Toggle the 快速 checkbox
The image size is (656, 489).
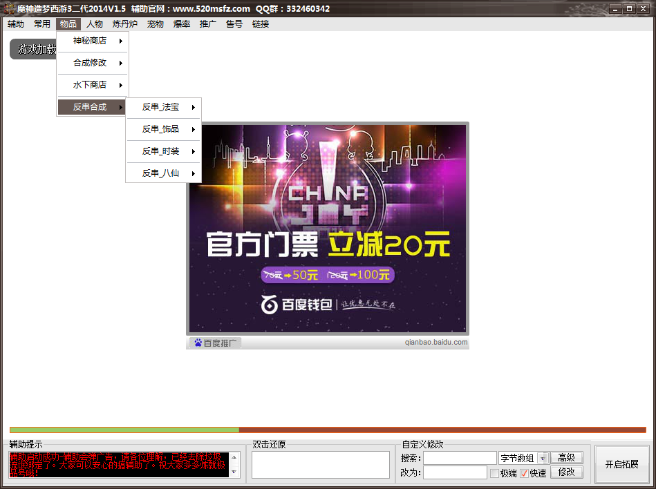(x=524, y=473)
